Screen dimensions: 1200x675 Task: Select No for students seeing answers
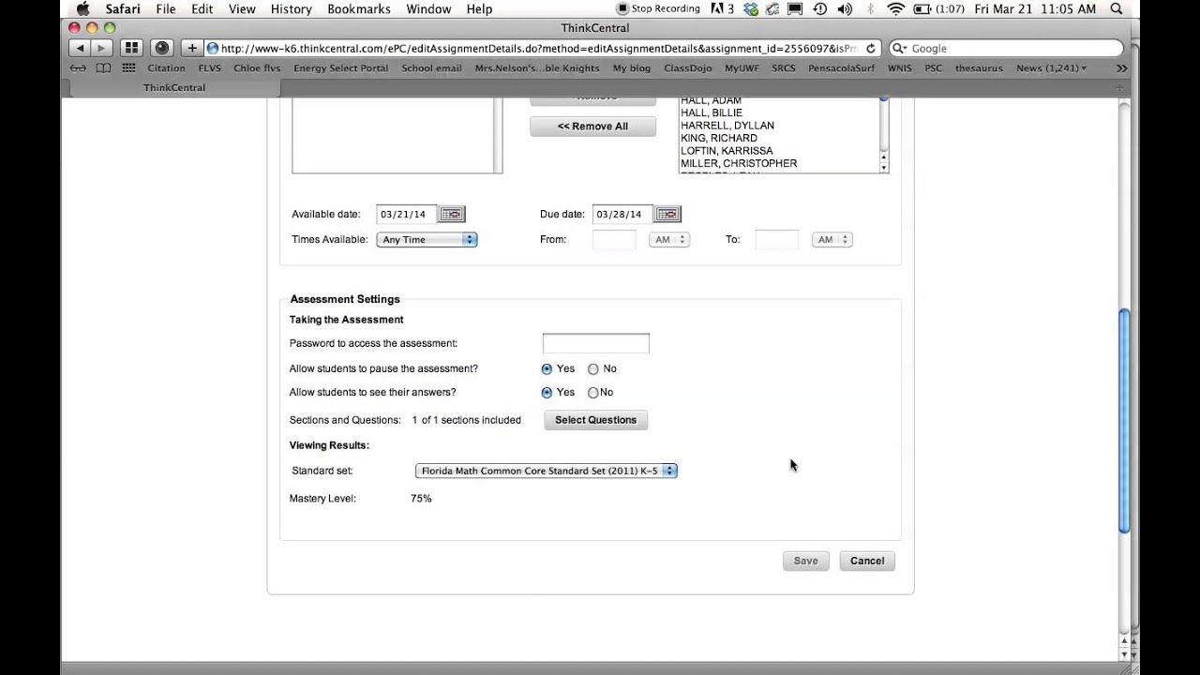(592, 393)
